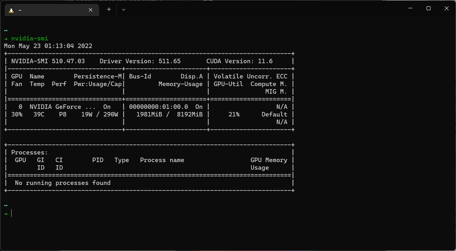456x251 pixels.
Task: Close the "~" terminal tab
Action: [90, 10]
